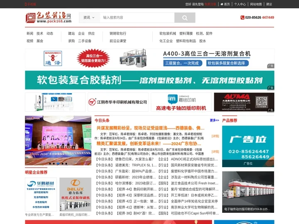299x224 pixels.
Task: Select the first carousel indicator dot
Action: pos(50,163)
